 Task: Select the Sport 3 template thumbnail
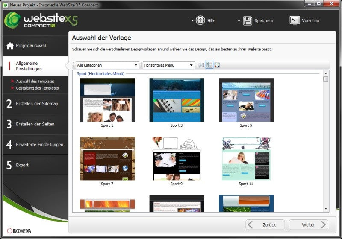pyautogui.click(x=177, y=100)
